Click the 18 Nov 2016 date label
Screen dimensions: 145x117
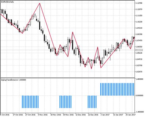pos(56,115)
